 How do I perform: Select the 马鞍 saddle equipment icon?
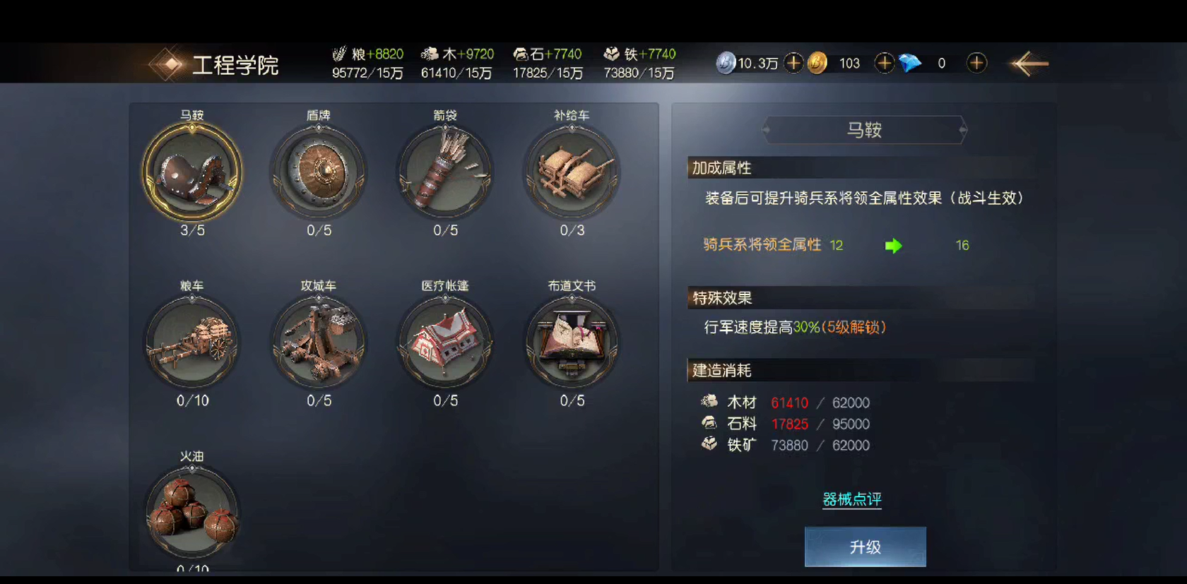click(192, 172)
